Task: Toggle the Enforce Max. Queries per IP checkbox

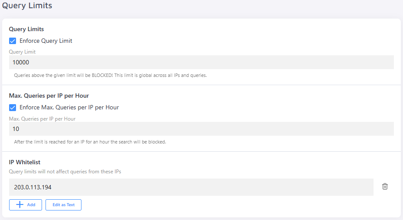Action: pos(13,107)
